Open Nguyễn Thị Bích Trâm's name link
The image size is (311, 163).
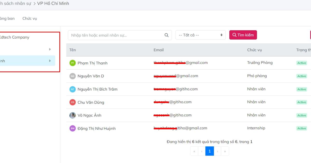pos(97,89)
